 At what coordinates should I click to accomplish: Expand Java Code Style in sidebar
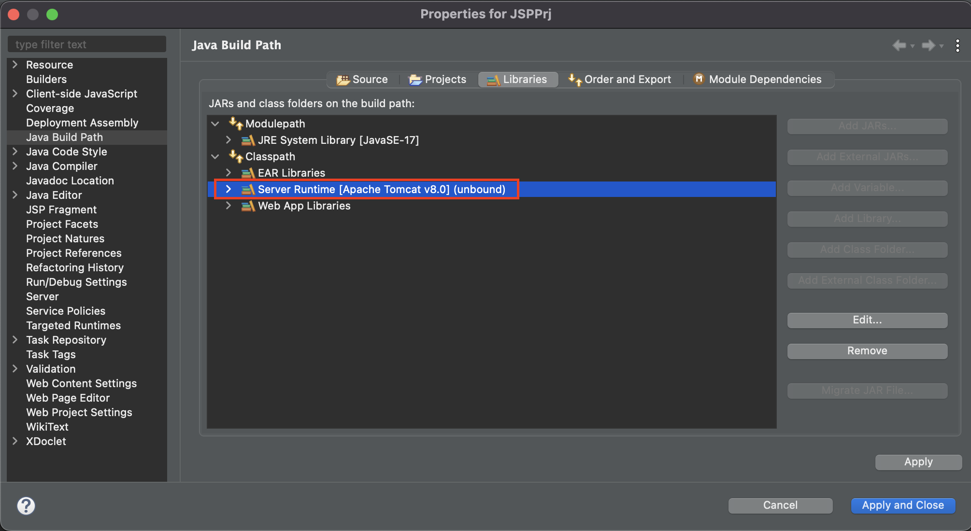pos(15,152)
